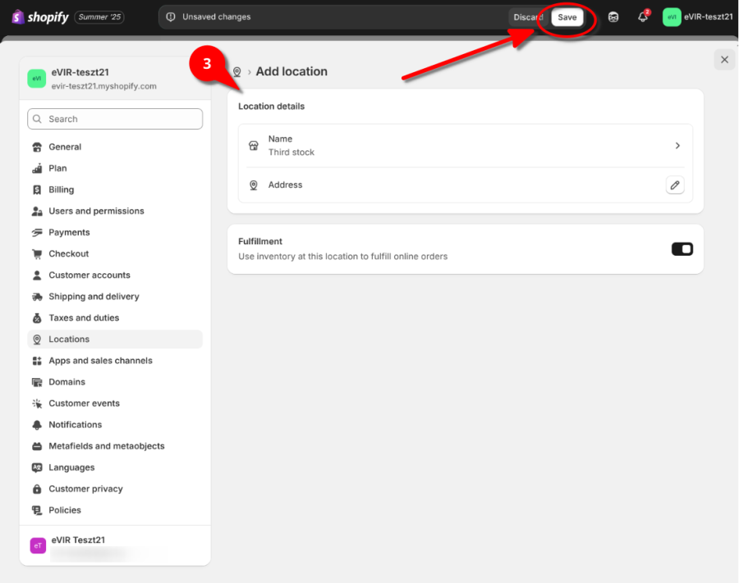Close the settings panel with X
Viewport: 739px width, 583px height.
(x=723, y=59)
